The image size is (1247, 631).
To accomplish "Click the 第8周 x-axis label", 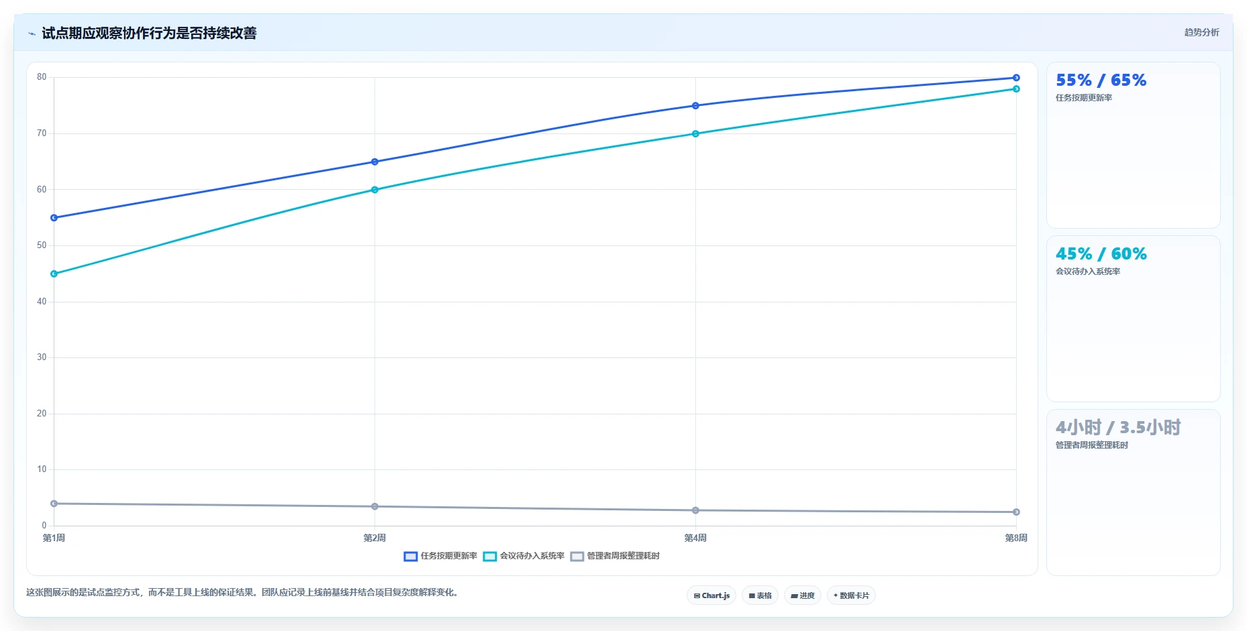I will click(x=1016, y=538).
